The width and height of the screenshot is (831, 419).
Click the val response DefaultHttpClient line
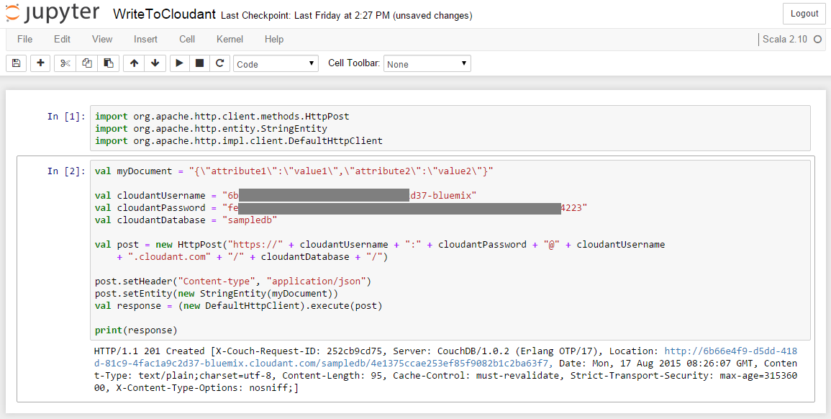(238, 305)
